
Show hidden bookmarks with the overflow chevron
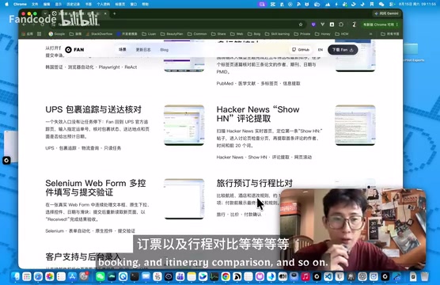click(370, 34)
